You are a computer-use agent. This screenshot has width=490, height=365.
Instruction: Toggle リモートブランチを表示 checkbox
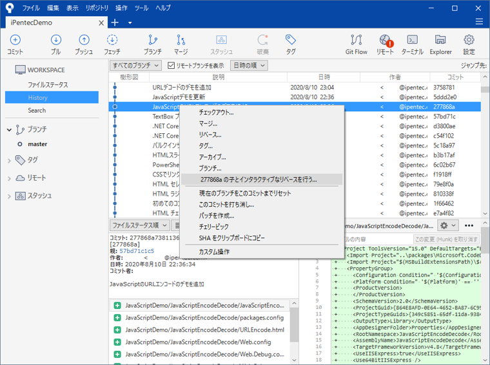click(x=171, y=65)
